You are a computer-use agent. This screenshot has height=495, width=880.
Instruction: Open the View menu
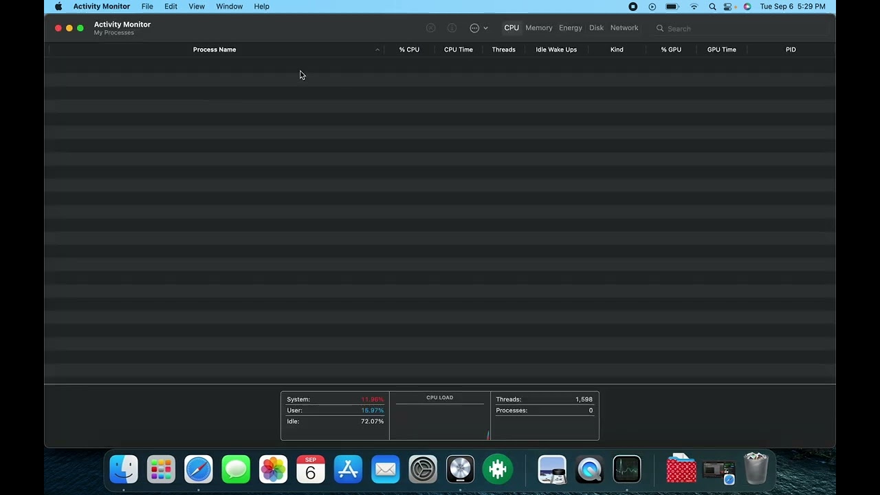(197, 6)
